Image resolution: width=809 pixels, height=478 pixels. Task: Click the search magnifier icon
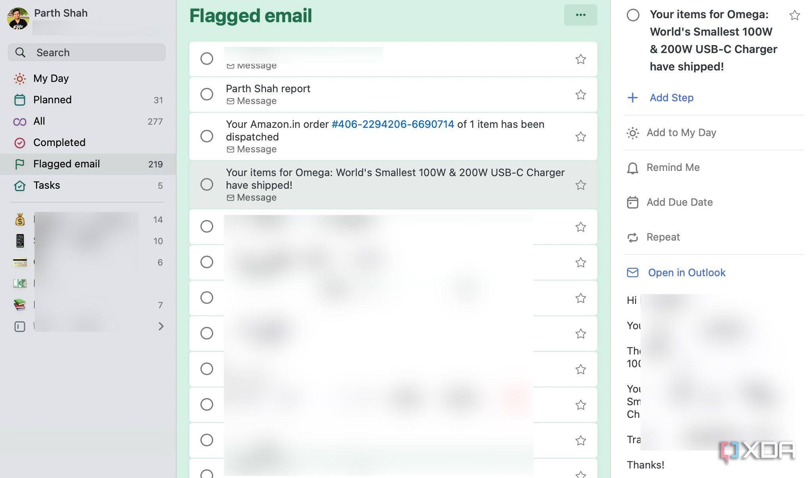pos(20,52)
